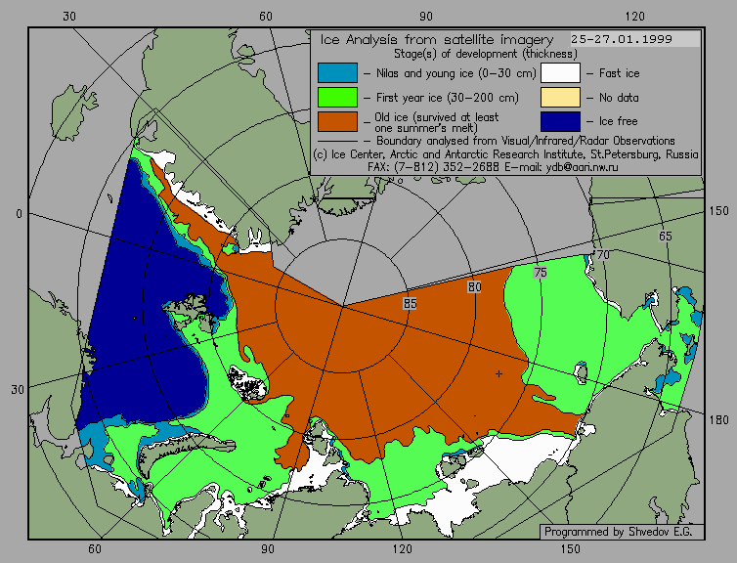The height and width of the screenshot is (563, 737).
Task: Click the latitude label 80
Action: (474, 286)
